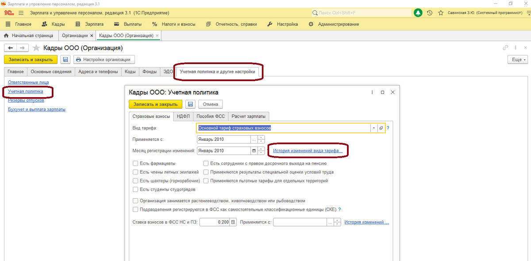Screen dimensions: 531x261
Task: Open the Налоги и взносы section
Action: click(173, 24)
